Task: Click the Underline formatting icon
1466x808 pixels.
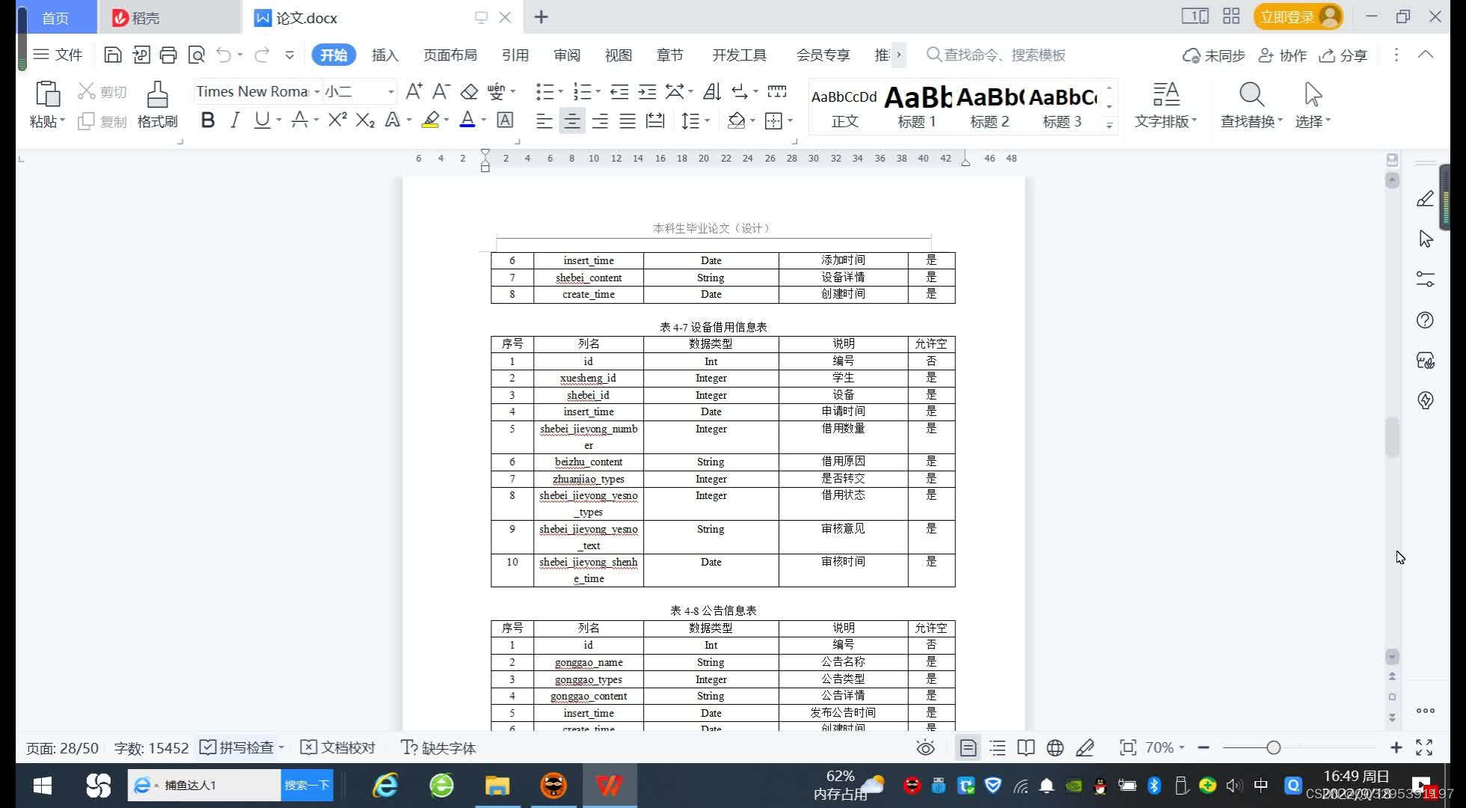Action: click(x=260, y=121)
